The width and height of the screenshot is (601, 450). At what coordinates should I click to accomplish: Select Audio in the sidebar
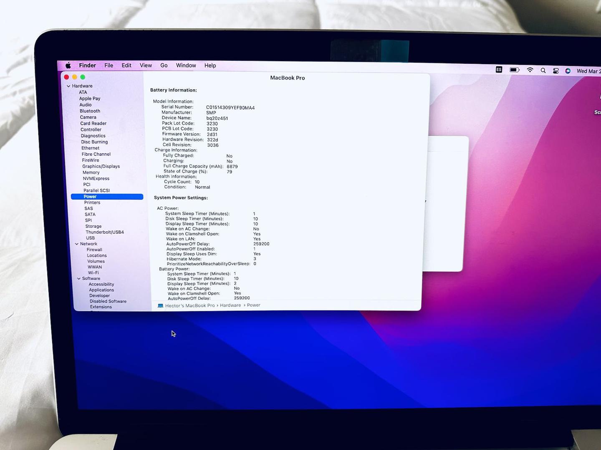tap(86, 105)
